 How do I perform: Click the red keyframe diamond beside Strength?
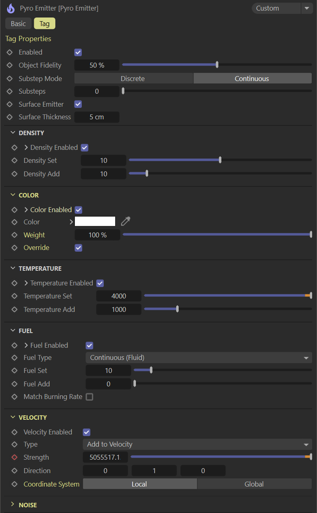click(15, 457)
